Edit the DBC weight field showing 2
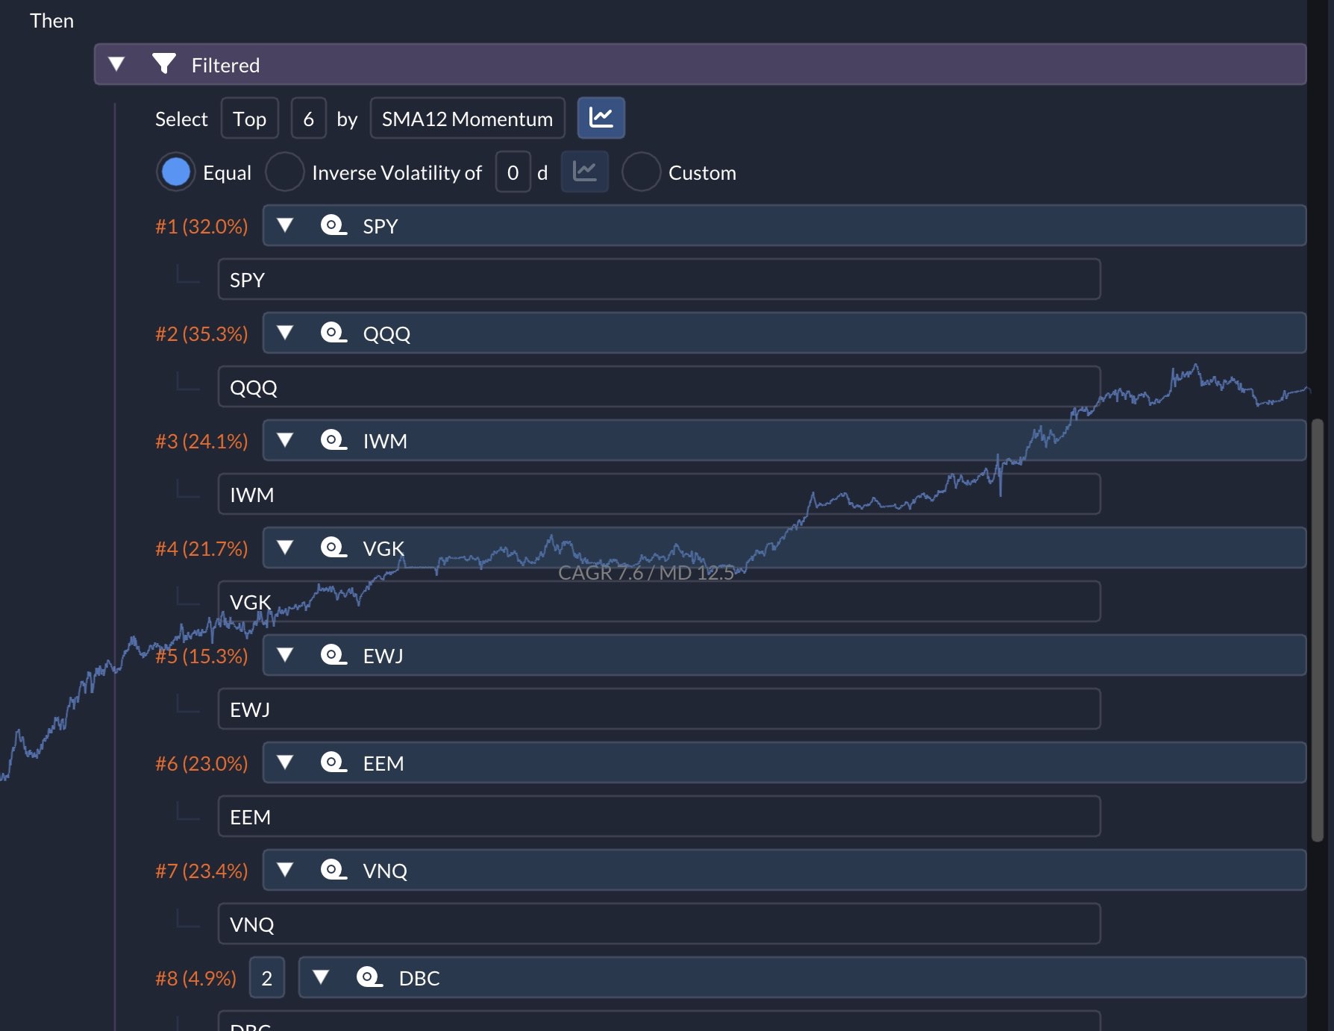 tap(267, 978)
